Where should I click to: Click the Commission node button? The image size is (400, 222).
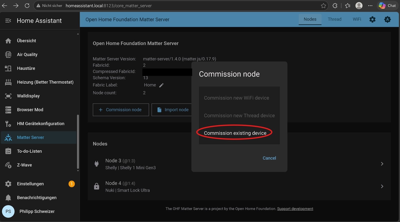click(121, 110)
